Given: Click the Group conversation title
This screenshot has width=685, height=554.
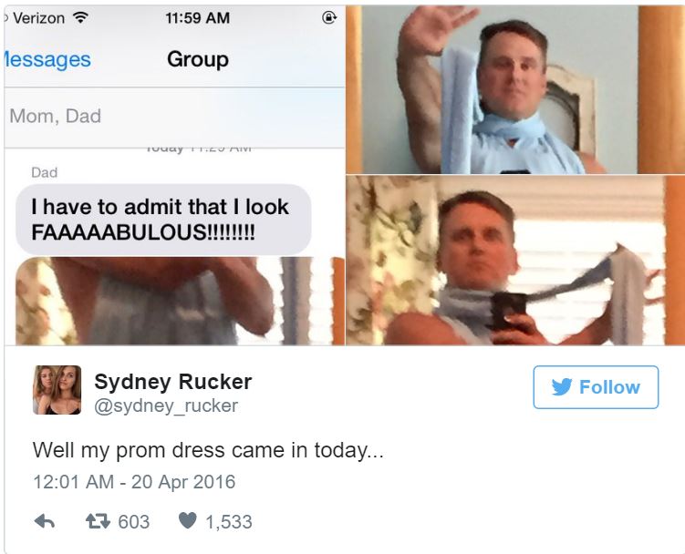Looking at the screenshot, I should tap(198, 59).
